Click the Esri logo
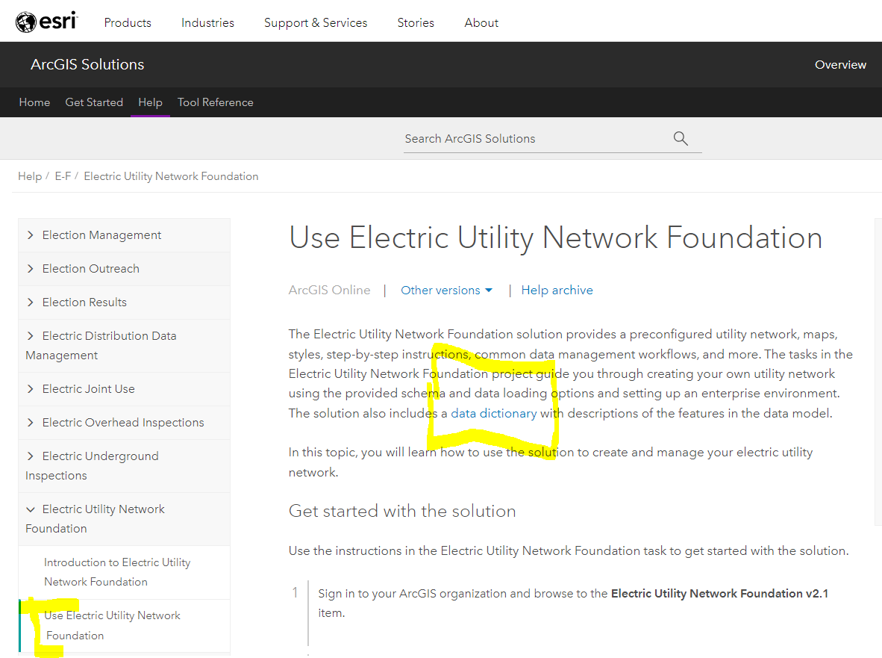882x658 pixels. [46, 21]
